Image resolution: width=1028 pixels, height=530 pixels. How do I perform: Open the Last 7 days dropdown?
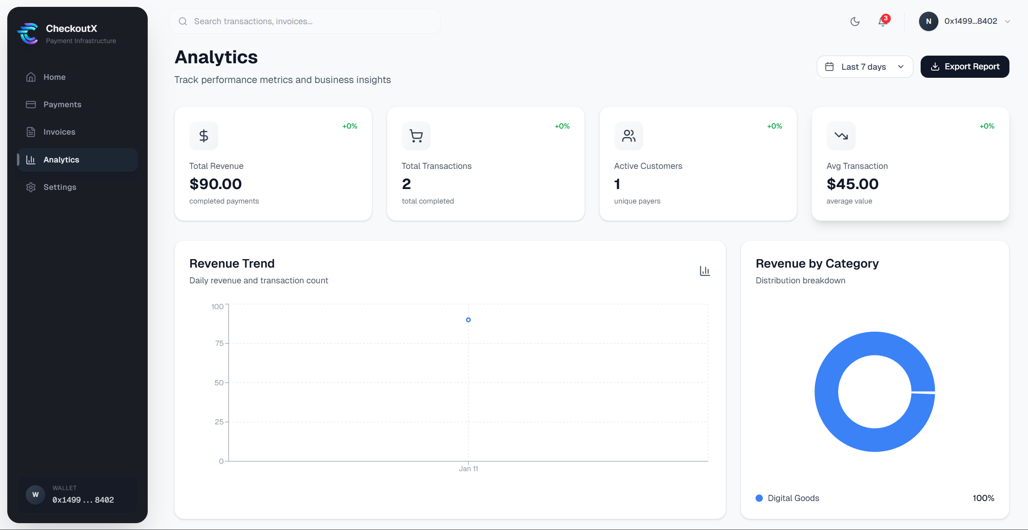click(865, 67)
